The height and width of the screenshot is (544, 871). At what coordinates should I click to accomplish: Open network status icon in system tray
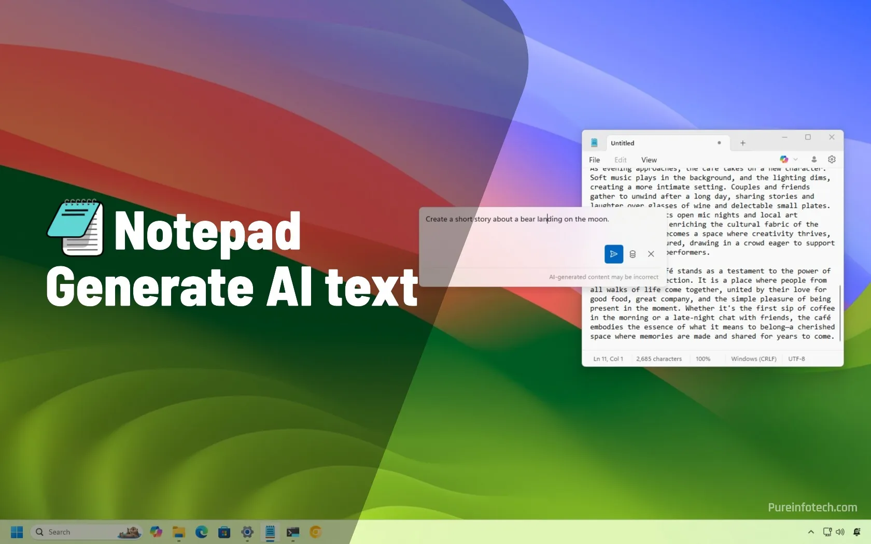click(x=827, y=532)
